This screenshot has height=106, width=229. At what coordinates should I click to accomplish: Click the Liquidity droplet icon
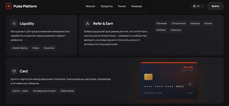(14, 23)
